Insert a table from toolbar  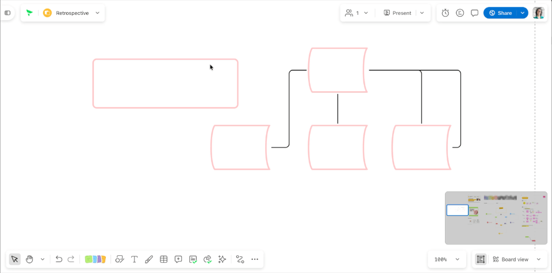pos(163,259)
